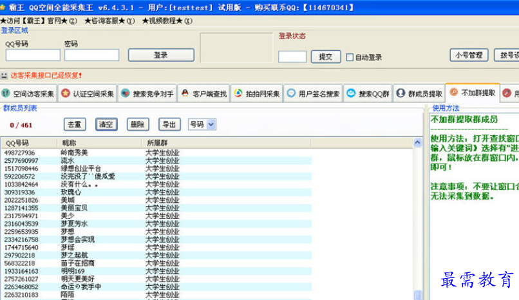Click the 导出 export button

pyautogui.click(x=169, y=124)
